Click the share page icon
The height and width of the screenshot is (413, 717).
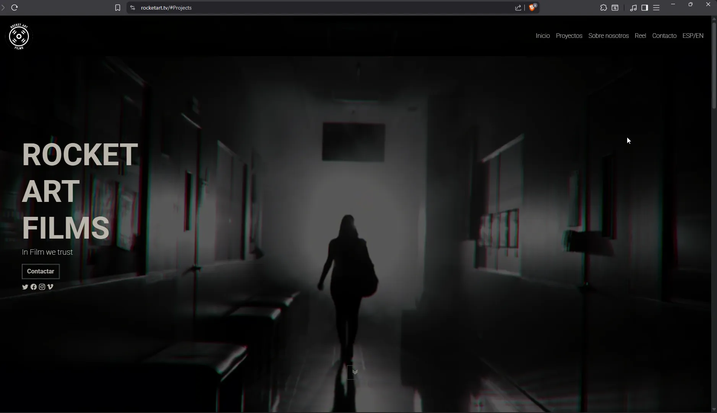click(518, 7)
